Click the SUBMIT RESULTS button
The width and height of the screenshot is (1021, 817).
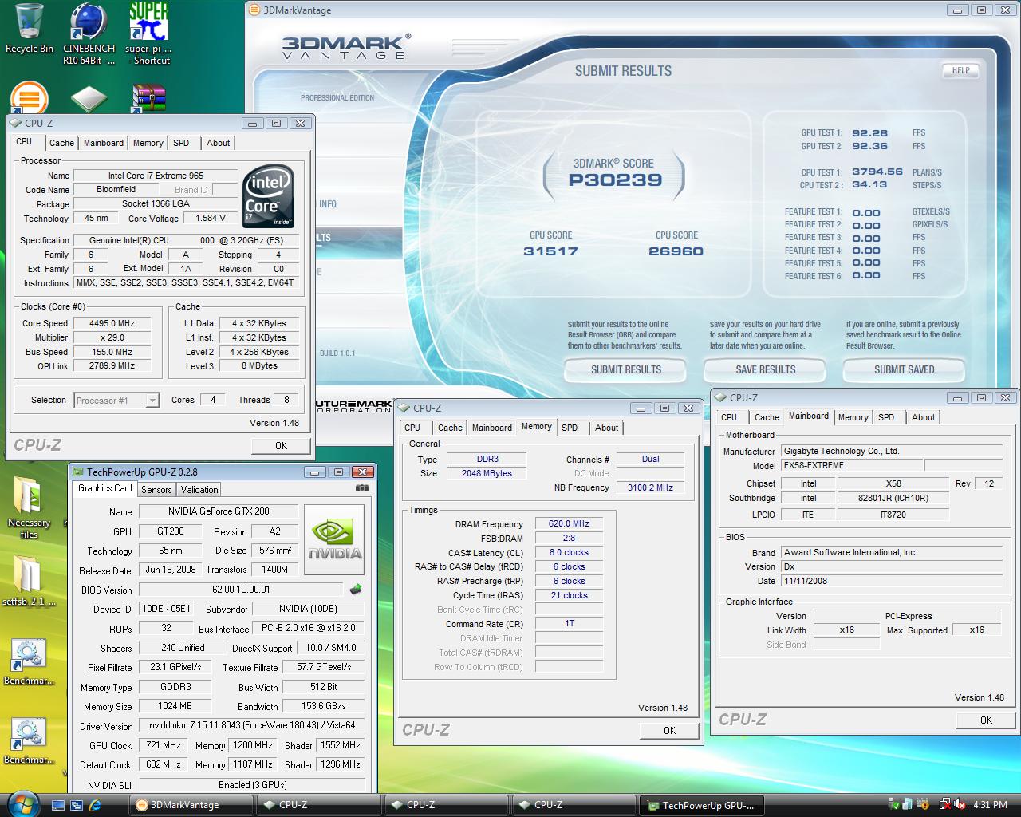pyautogui.click(x=626, y=369)
